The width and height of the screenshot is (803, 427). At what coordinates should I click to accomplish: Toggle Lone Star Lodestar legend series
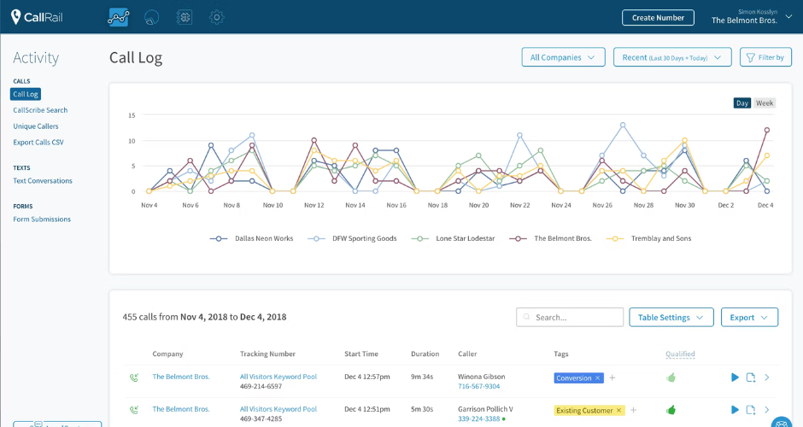(454, 238)
